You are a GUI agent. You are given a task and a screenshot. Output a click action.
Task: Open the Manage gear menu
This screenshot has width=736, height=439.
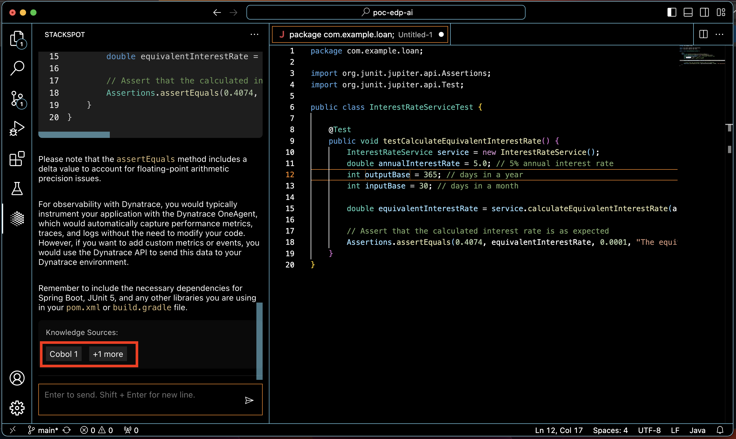coord(17,408)
